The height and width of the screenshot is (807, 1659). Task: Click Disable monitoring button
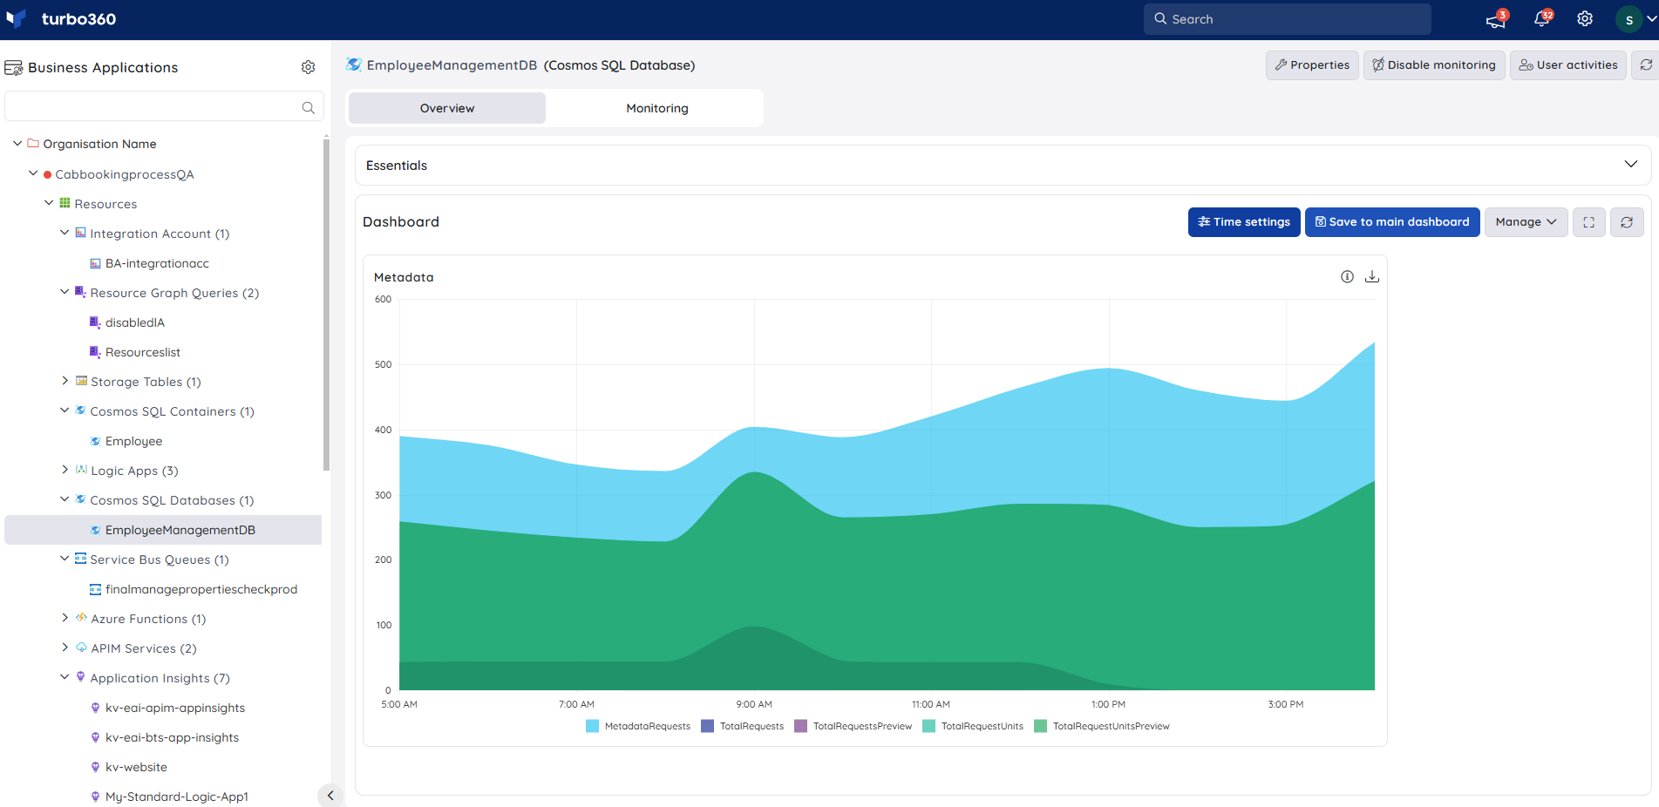1434,65
